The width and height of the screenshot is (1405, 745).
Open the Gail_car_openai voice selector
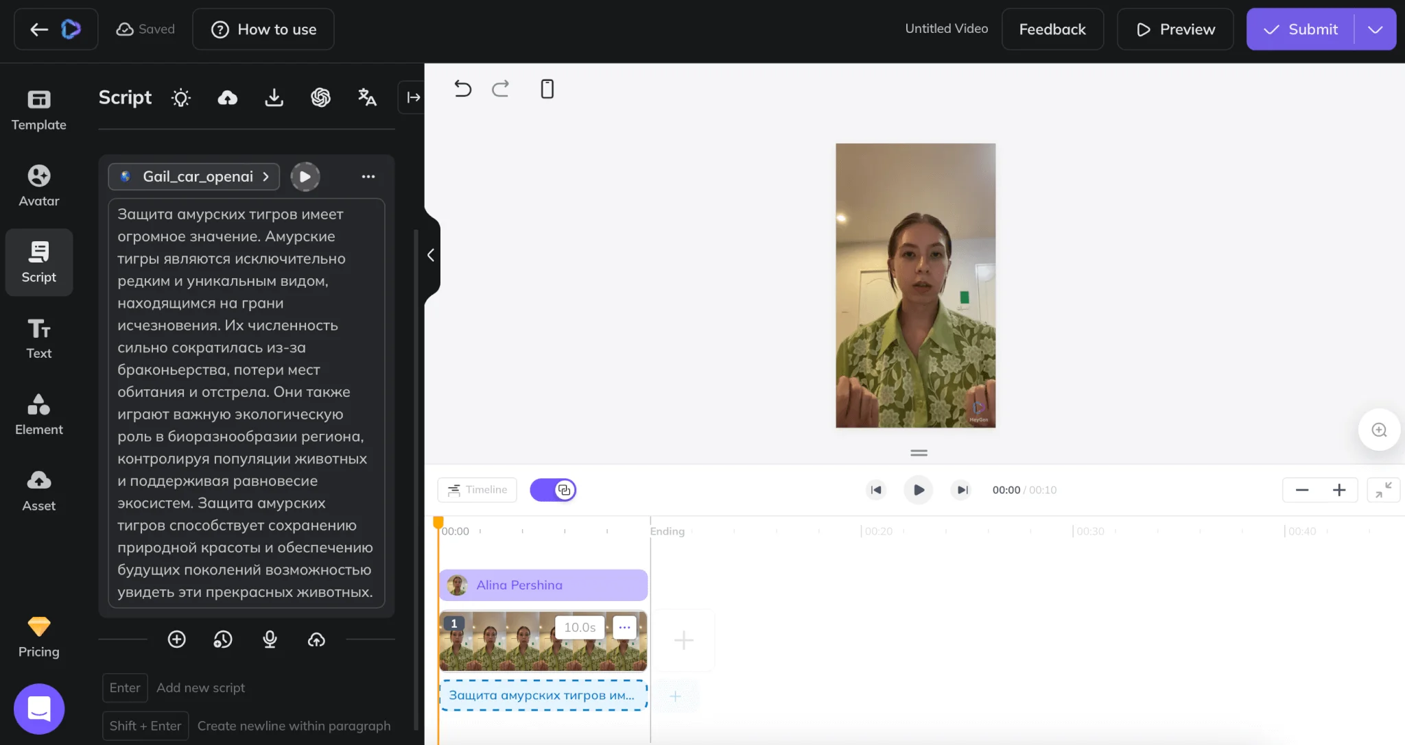[x=194, y=177]
